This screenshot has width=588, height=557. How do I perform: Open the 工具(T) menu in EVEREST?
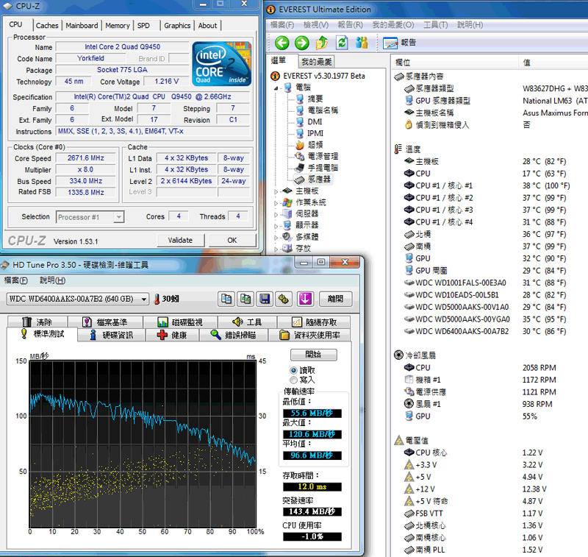click(x=435, y=24)
